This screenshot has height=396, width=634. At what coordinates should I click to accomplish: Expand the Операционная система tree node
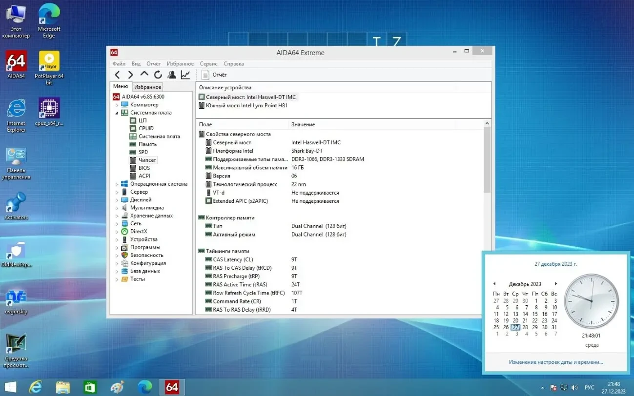117,183
